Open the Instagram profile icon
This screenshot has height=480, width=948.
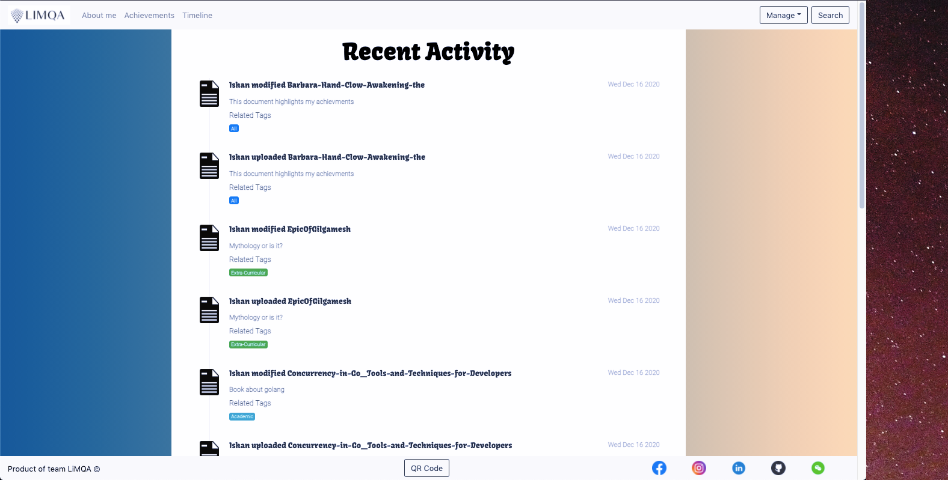tap(699, 468)
